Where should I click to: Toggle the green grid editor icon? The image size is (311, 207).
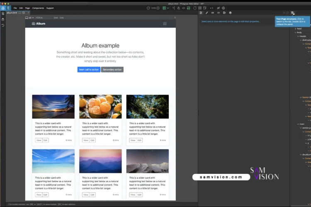188,8
